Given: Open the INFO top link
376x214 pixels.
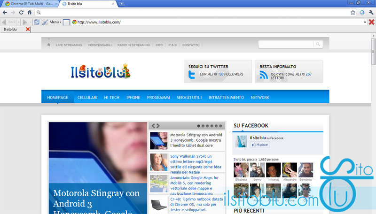Looking at the screenshot, I should click(x=159, y=45).
